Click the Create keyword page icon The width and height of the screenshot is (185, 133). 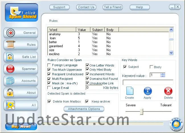(x=129, y=91)
